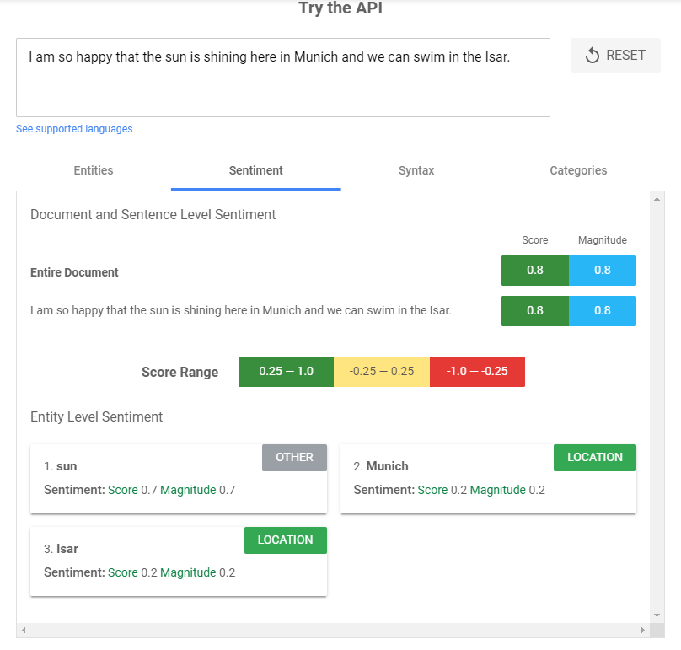Click the yellow -0.25 — 0.25 score range
This screenshot has width=681, height=650.
(382, 372)
